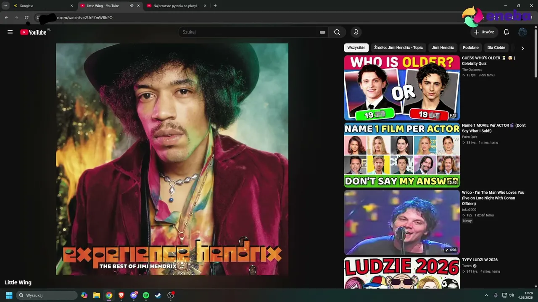The width and height of the screenshot is (538, 302).
Task: Open Spotify from the taskbar
Action: pos(146,295)
